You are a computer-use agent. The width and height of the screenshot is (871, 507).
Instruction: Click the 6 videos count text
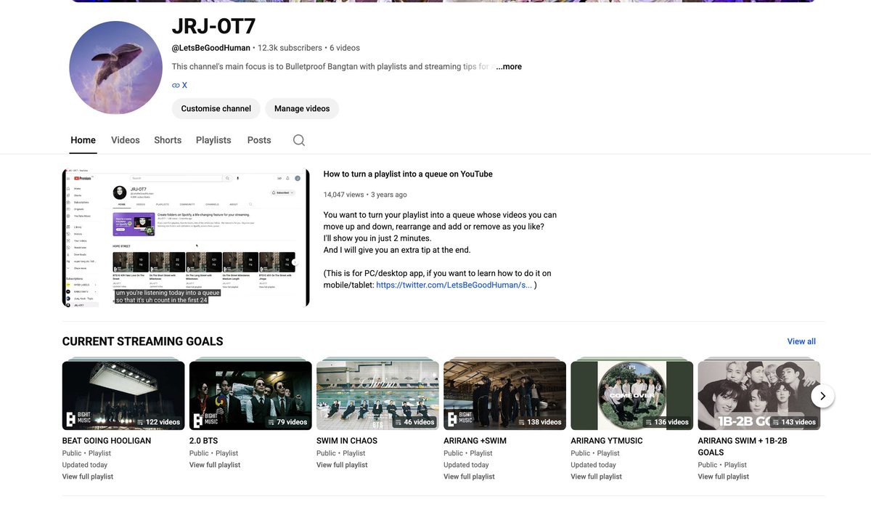coord(345,48)
